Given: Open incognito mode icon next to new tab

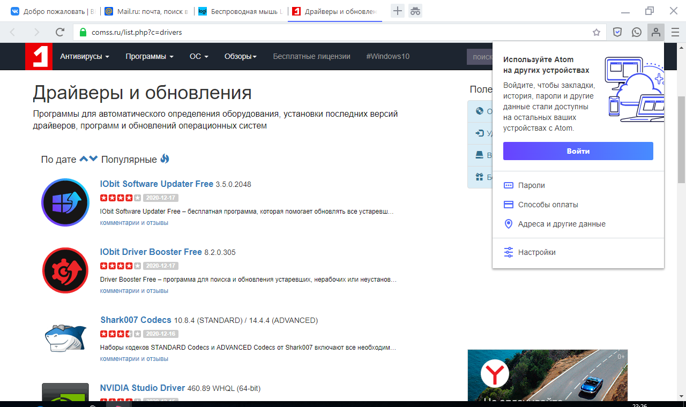Looking at the screenshot, I should point(415,11).
